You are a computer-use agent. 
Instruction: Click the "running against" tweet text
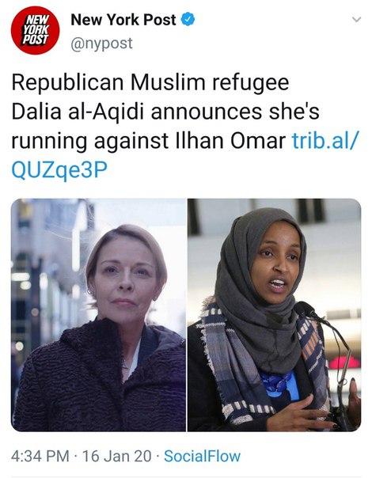[x=90, y=141]
